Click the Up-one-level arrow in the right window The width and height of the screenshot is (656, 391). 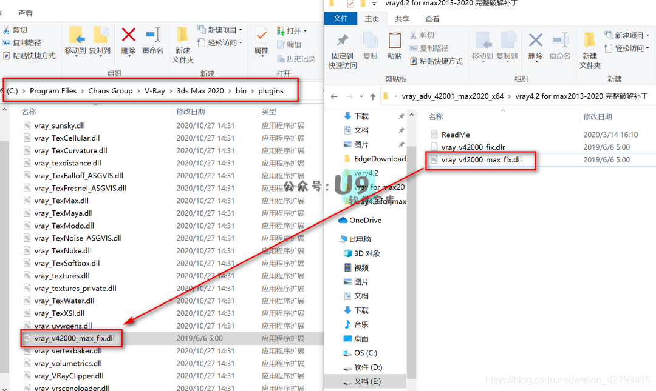(373, 96)
